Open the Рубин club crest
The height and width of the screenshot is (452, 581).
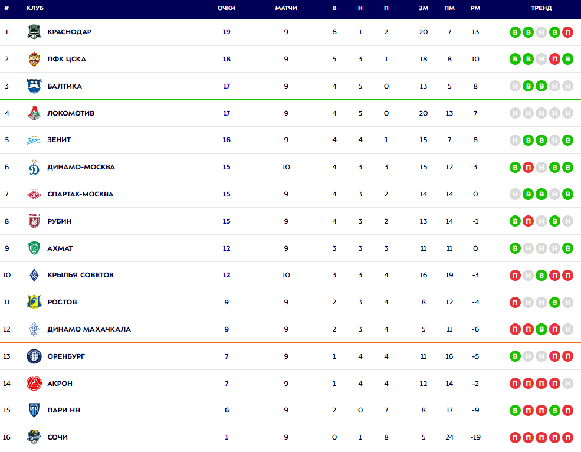coord(34,221)
